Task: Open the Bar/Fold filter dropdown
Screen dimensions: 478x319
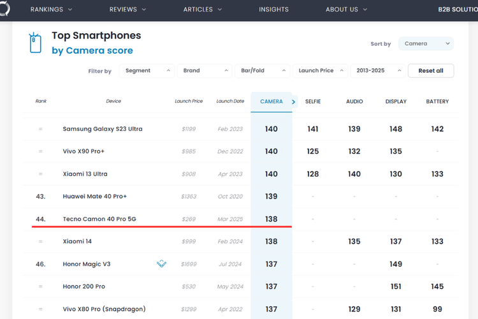Action: 261,71
